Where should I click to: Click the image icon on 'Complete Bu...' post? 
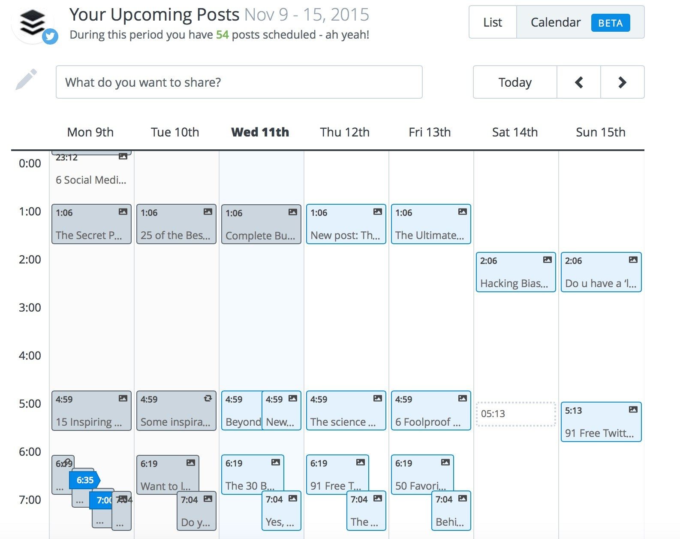293,212
